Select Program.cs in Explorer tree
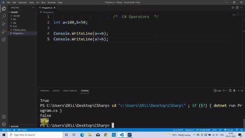Image resolution: width=245 pixels, height=138 pixels. [23, 33]
